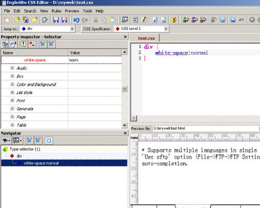260x208 pixels.
Task: Click the property list scroll down arrow
Action: tap(124, 125)
